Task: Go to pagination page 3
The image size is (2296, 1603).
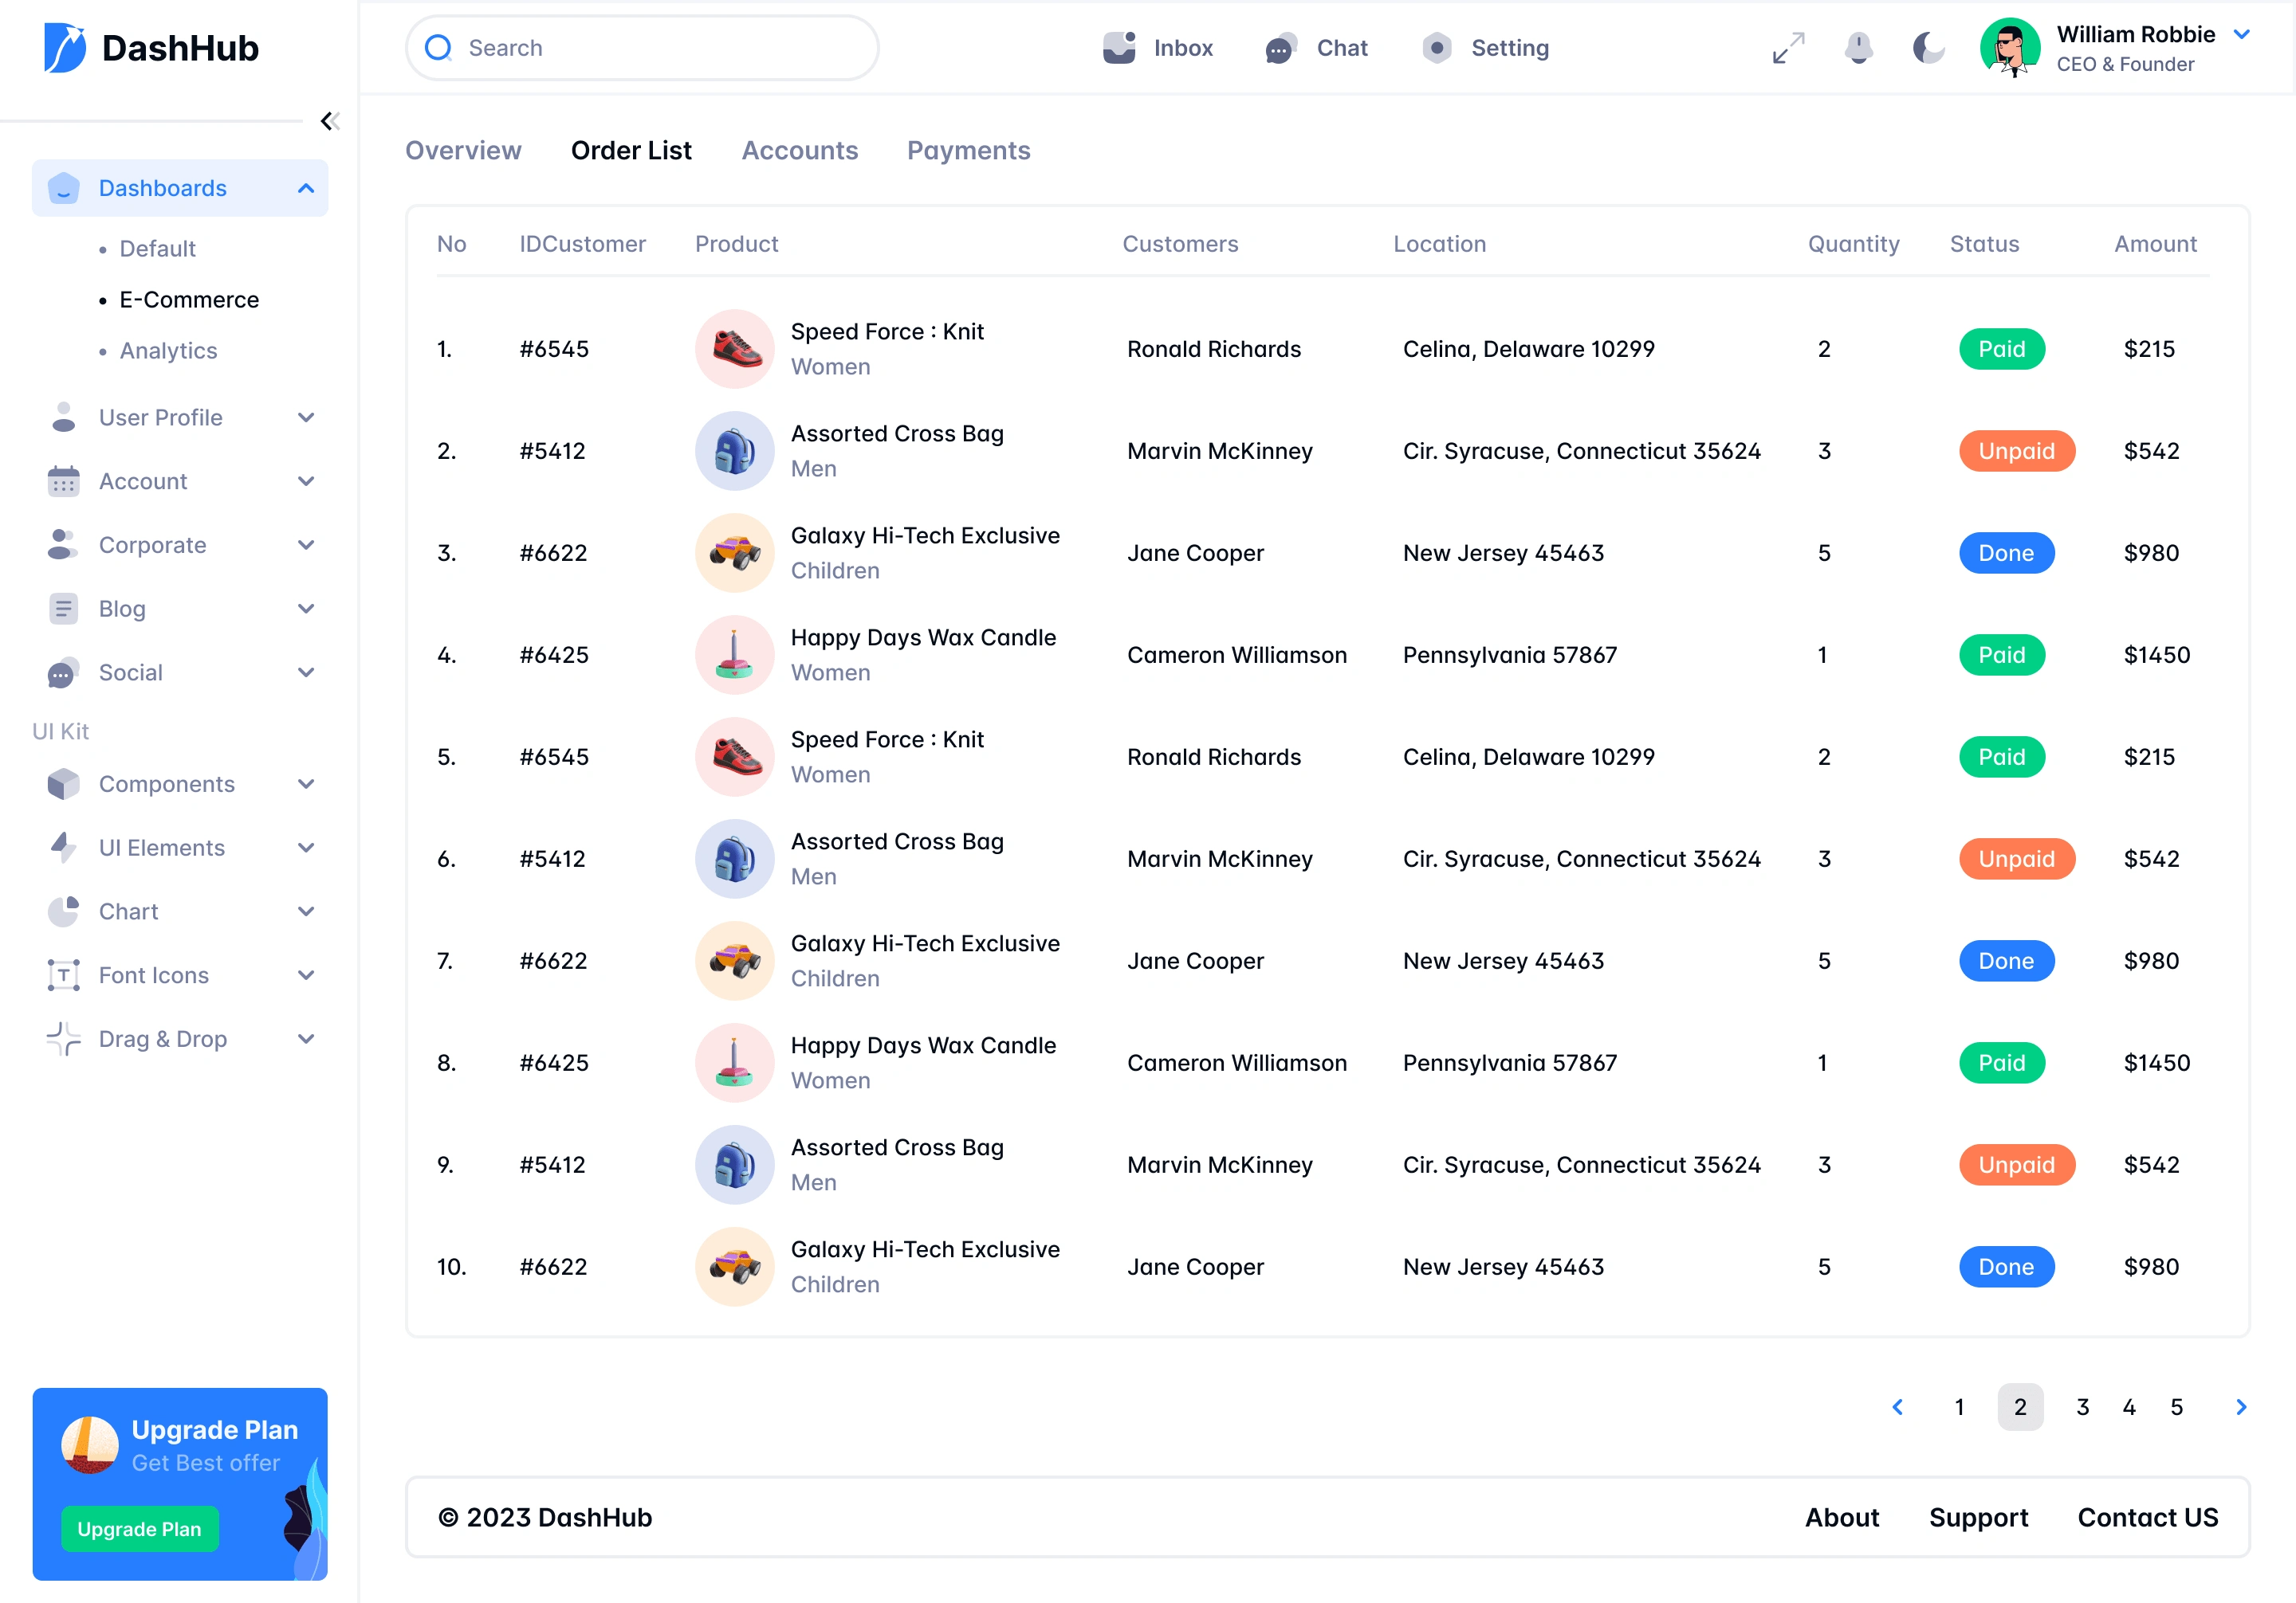Action: tap(2082, 1406)
